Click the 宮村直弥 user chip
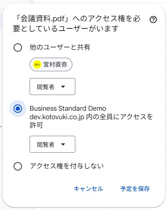 coord(51,64)
